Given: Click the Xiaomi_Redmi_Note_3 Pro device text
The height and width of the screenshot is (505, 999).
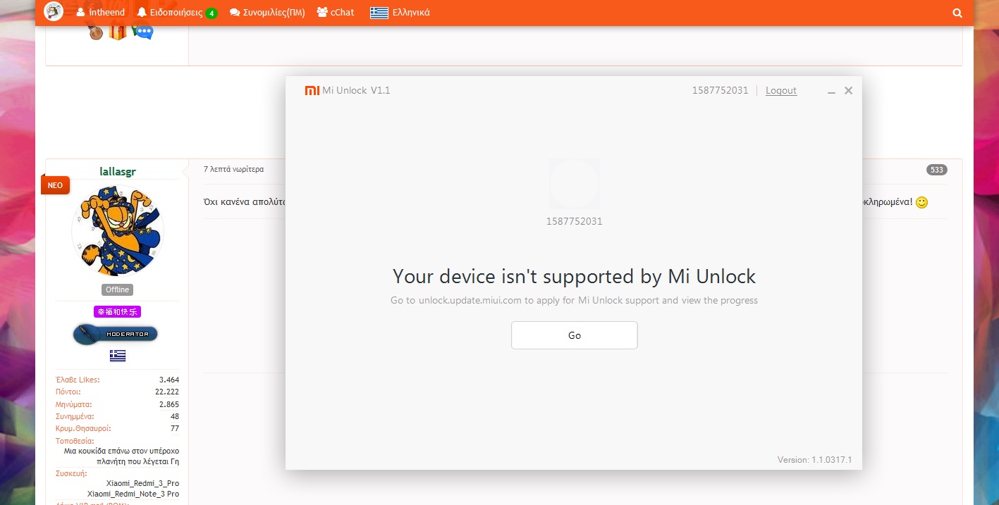Looking at the screenshot, I should coord(133,494).
